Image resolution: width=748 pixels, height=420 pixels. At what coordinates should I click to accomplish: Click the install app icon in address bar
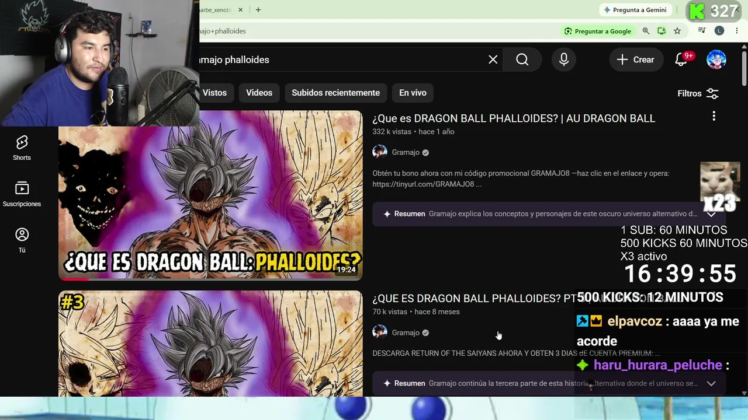point(662,31)
